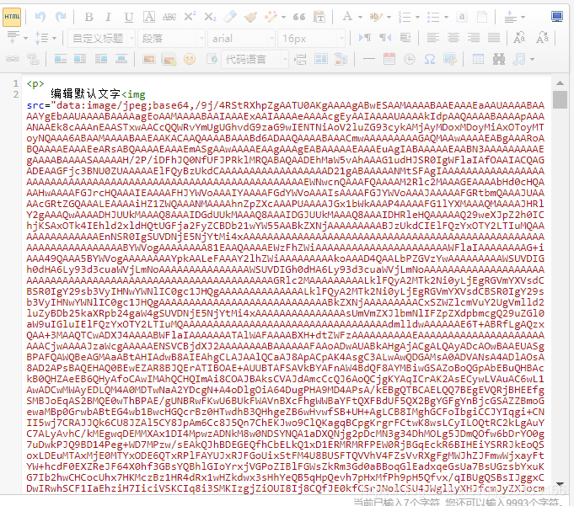Click the convert to uppercase icon
Screen dimensions: 574x506
(x=519, y=38)
